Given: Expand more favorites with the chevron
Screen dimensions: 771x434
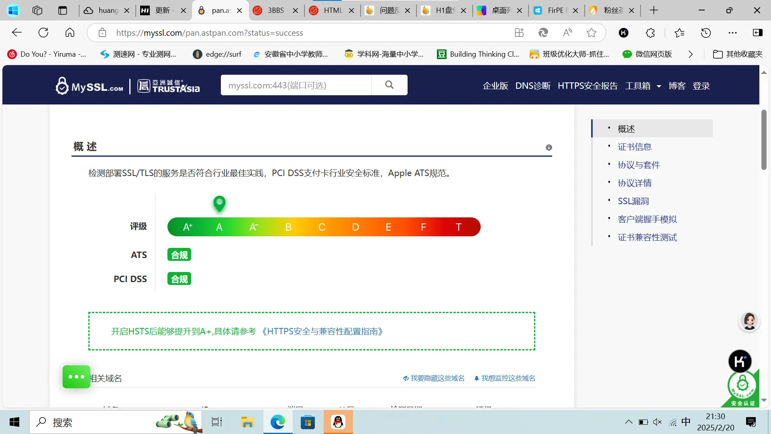Looking at the screenshot, I should click(x=691, y=54).
